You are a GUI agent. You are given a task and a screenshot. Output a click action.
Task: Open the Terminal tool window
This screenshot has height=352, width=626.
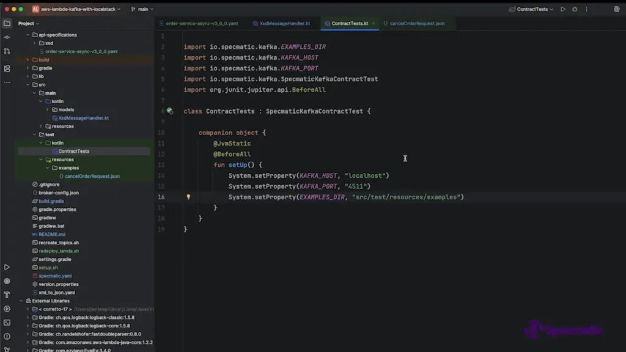[7, 322]
